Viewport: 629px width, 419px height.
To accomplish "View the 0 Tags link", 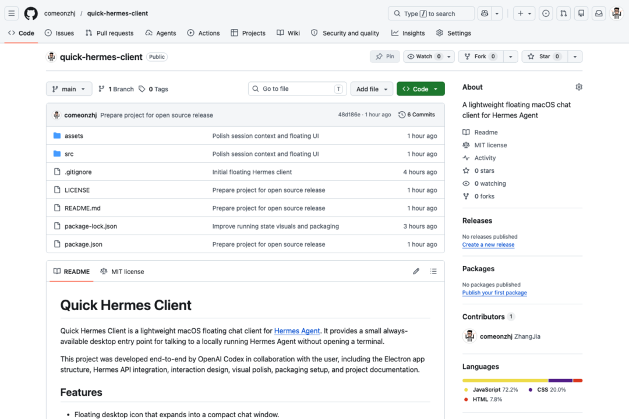I will [x=154, y=89].
